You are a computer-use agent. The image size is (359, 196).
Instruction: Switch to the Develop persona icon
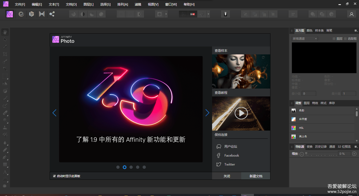[32, 14]
